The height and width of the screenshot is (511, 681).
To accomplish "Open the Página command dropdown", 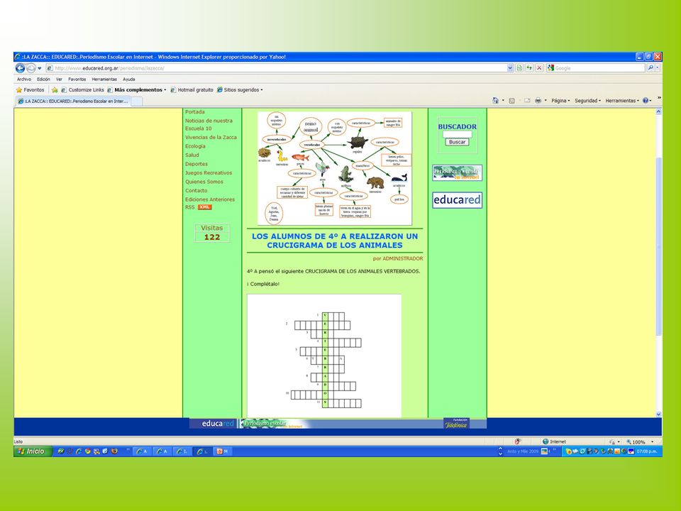I will [x=560, y=101].
